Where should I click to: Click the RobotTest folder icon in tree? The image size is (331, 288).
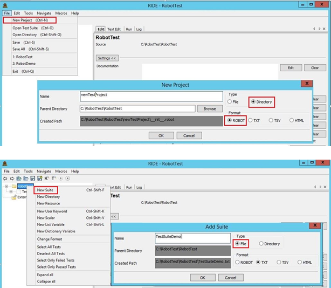[14, 186]
